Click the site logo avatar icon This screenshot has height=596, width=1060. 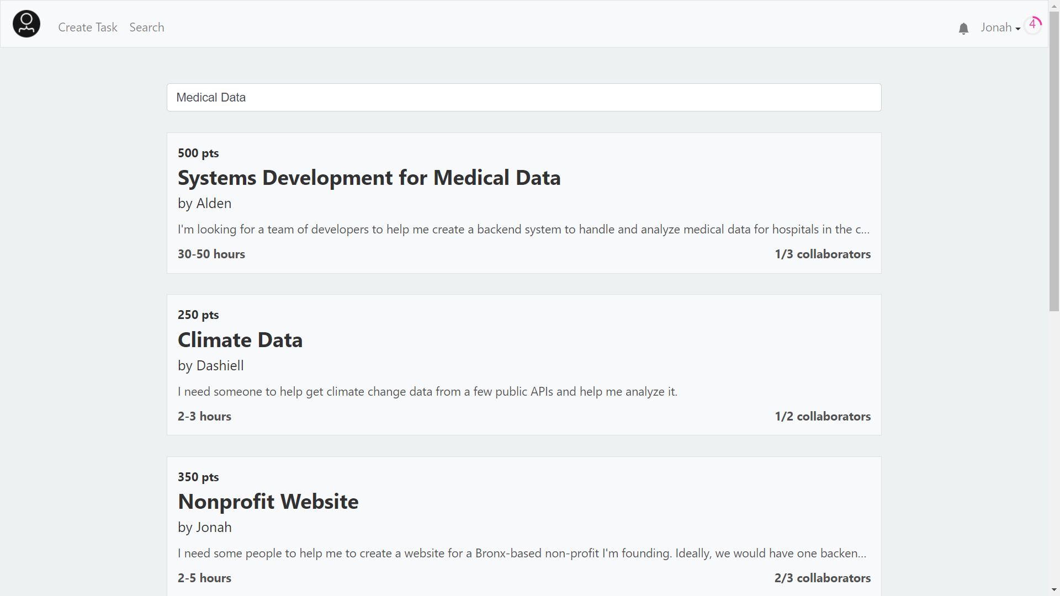(x=26, y=24)
